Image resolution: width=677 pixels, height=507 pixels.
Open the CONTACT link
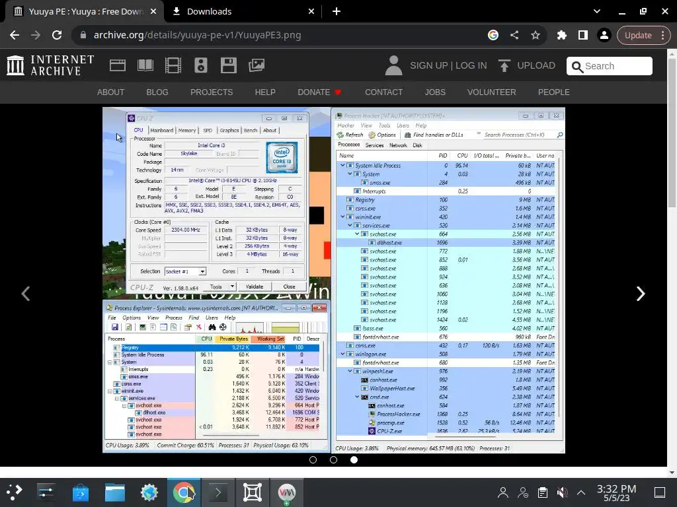pos(384,92)
